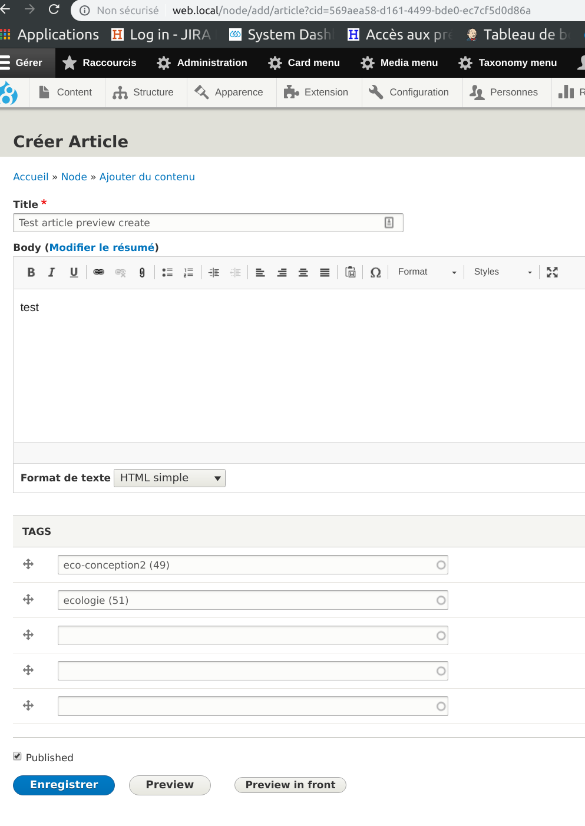Apply italic formatting in the body editor
585x826 pixels.
52,272
